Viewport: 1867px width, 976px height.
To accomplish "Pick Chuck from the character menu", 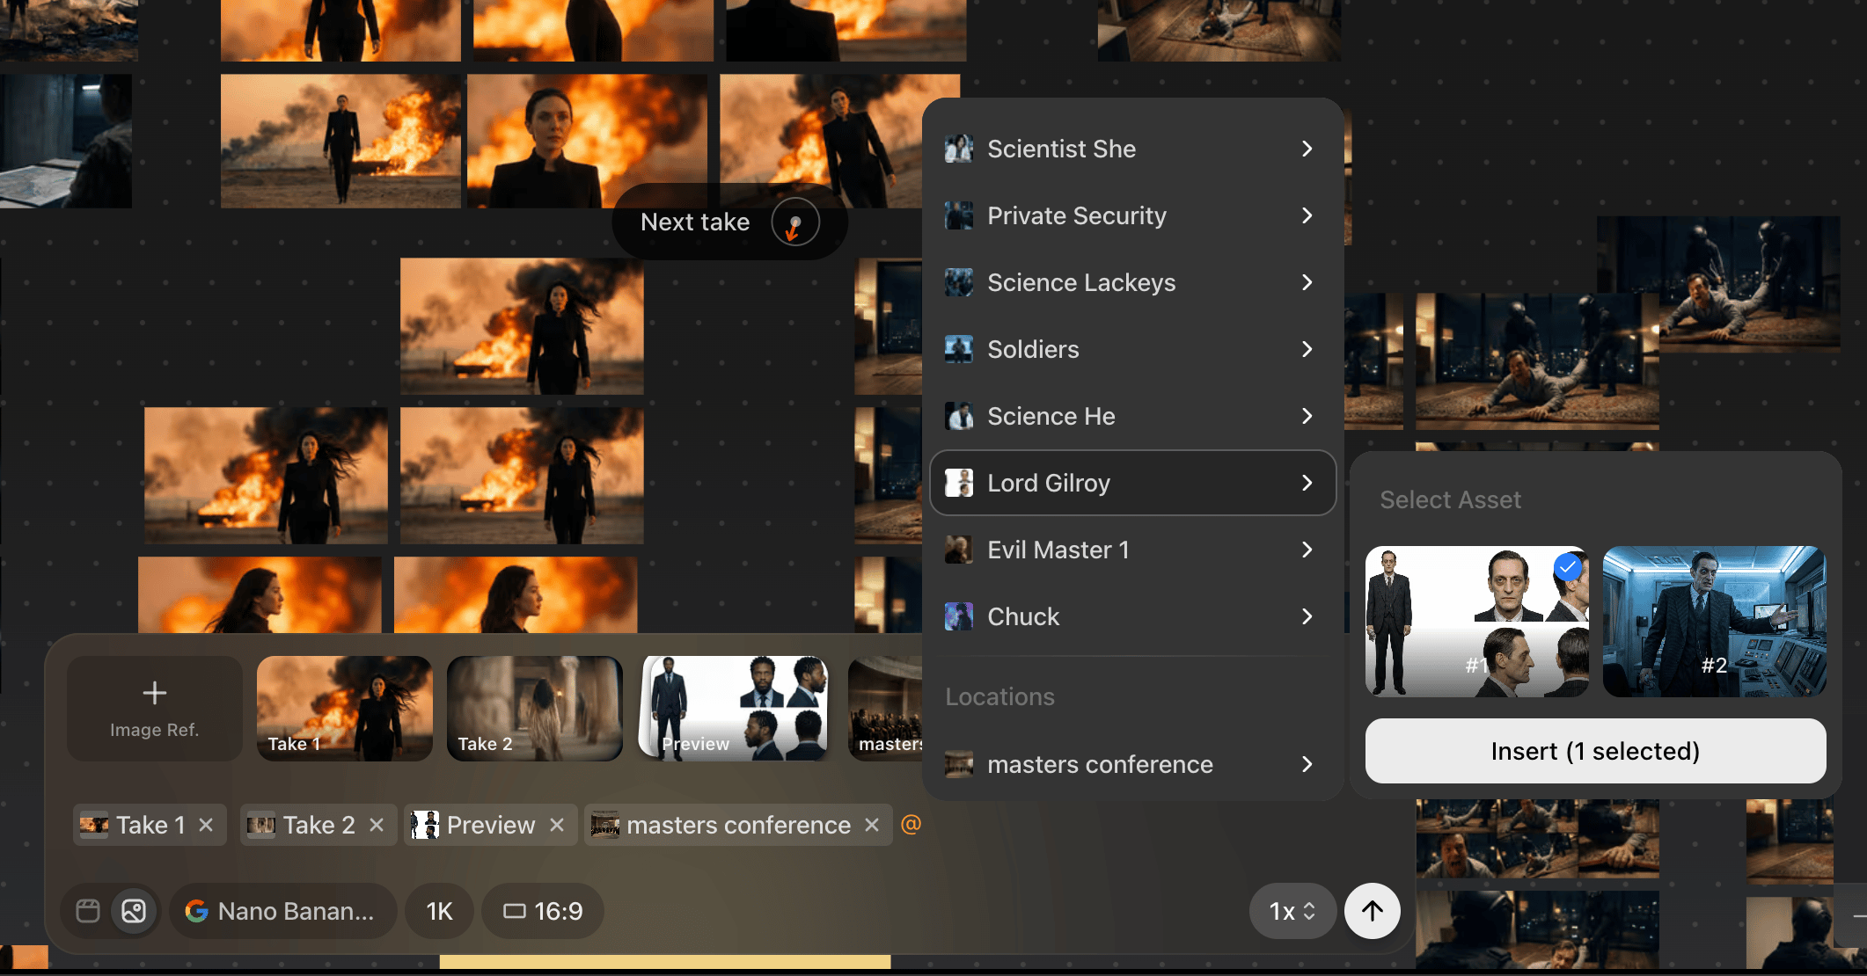I will [x=1133, y=617].
